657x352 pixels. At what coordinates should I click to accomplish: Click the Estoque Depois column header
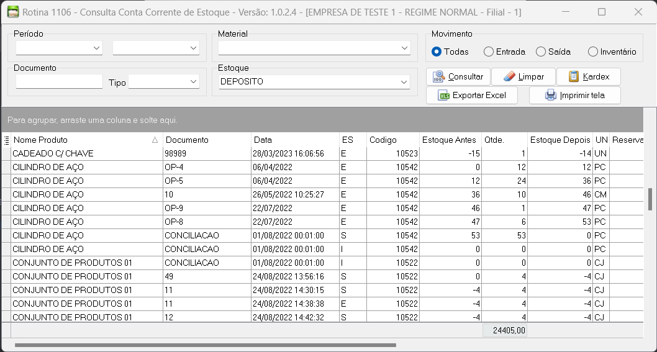pyautogui.click(x=560, y=140)
